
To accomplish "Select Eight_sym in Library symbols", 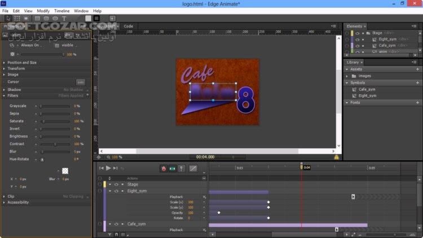I will click(x=367, y=96).
